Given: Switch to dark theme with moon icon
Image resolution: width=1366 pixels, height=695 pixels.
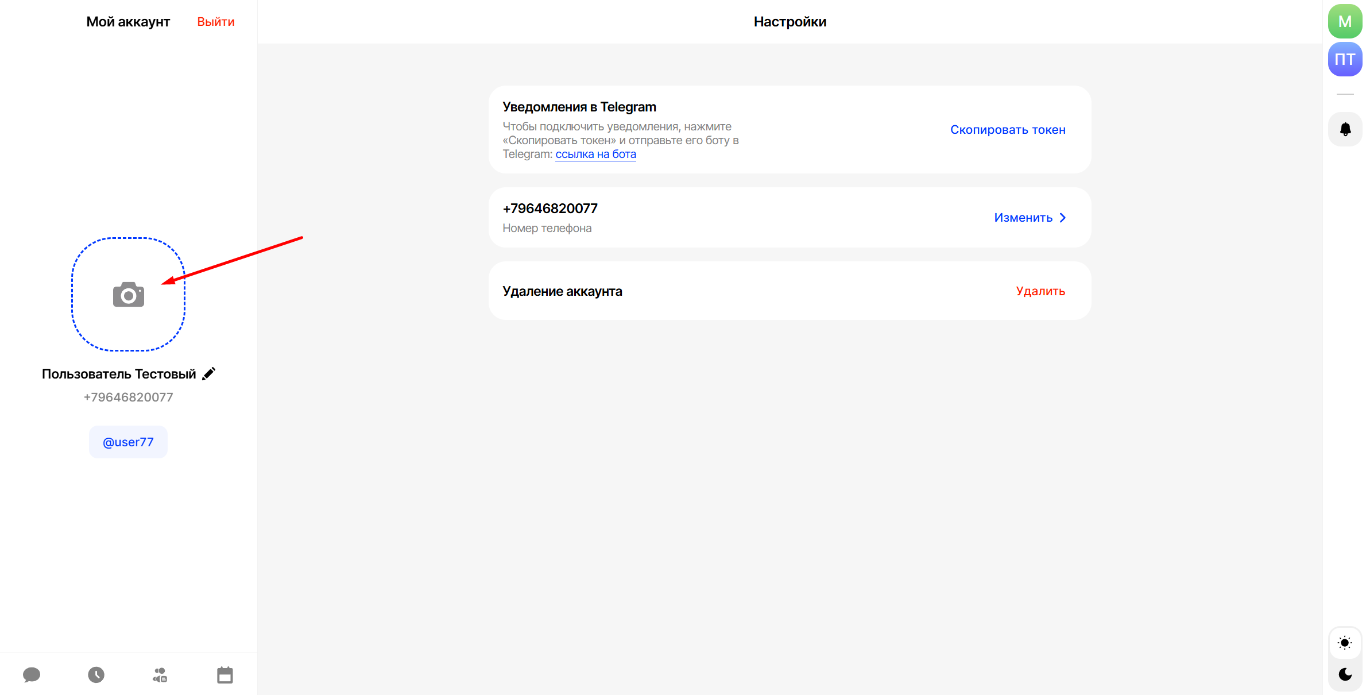Looking at the screenshot, I should click(x=1345, y=674).
